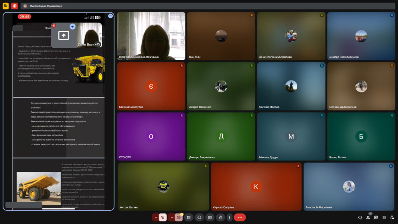Click Дмитро Залюбовський's profile avatar
This screenshot has height=224, width=398.
coord(361,36)
